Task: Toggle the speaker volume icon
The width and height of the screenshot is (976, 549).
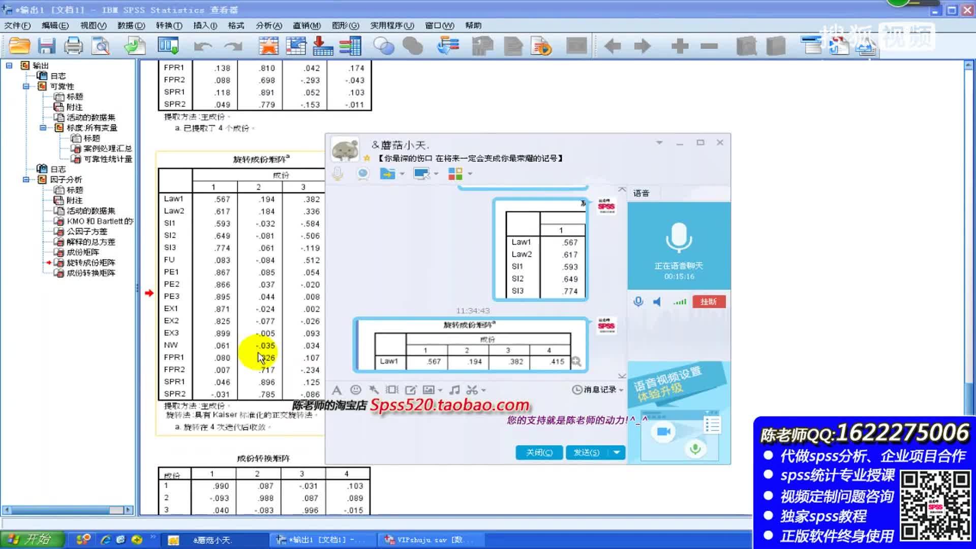Action: [657, 301]
